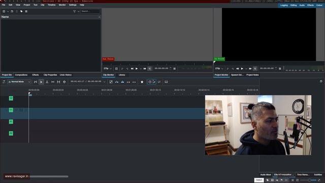Toggle the A1 track header target
This screenshot has height=183, width=325.
tap(11, 121)
